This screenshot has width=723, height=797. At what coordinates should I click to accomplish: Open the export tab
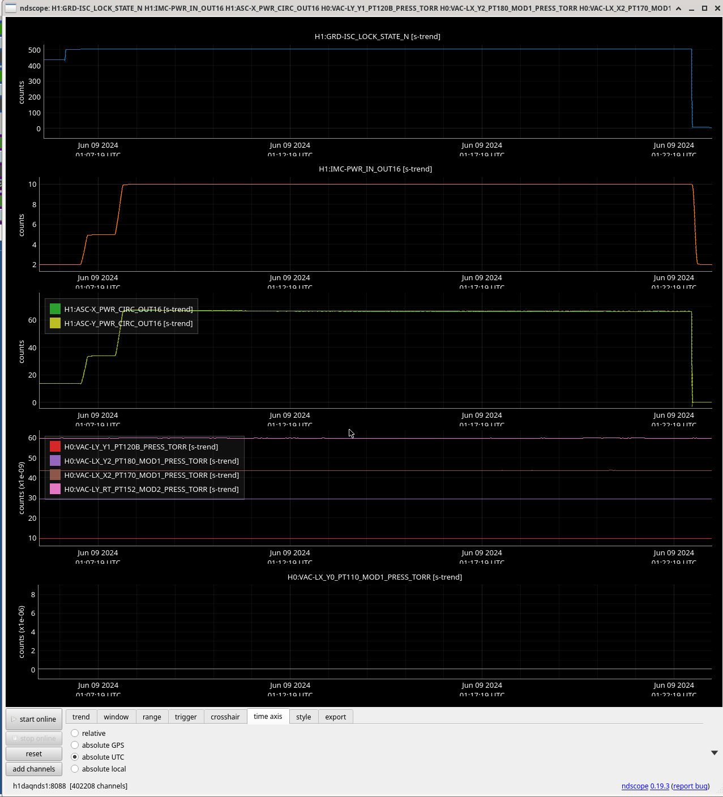[x=335, y=717]
